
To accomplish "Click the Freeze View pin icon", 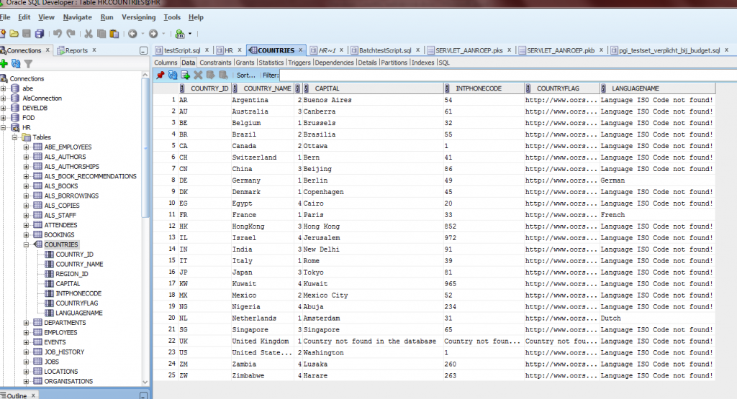I will (x=160, y=75).
